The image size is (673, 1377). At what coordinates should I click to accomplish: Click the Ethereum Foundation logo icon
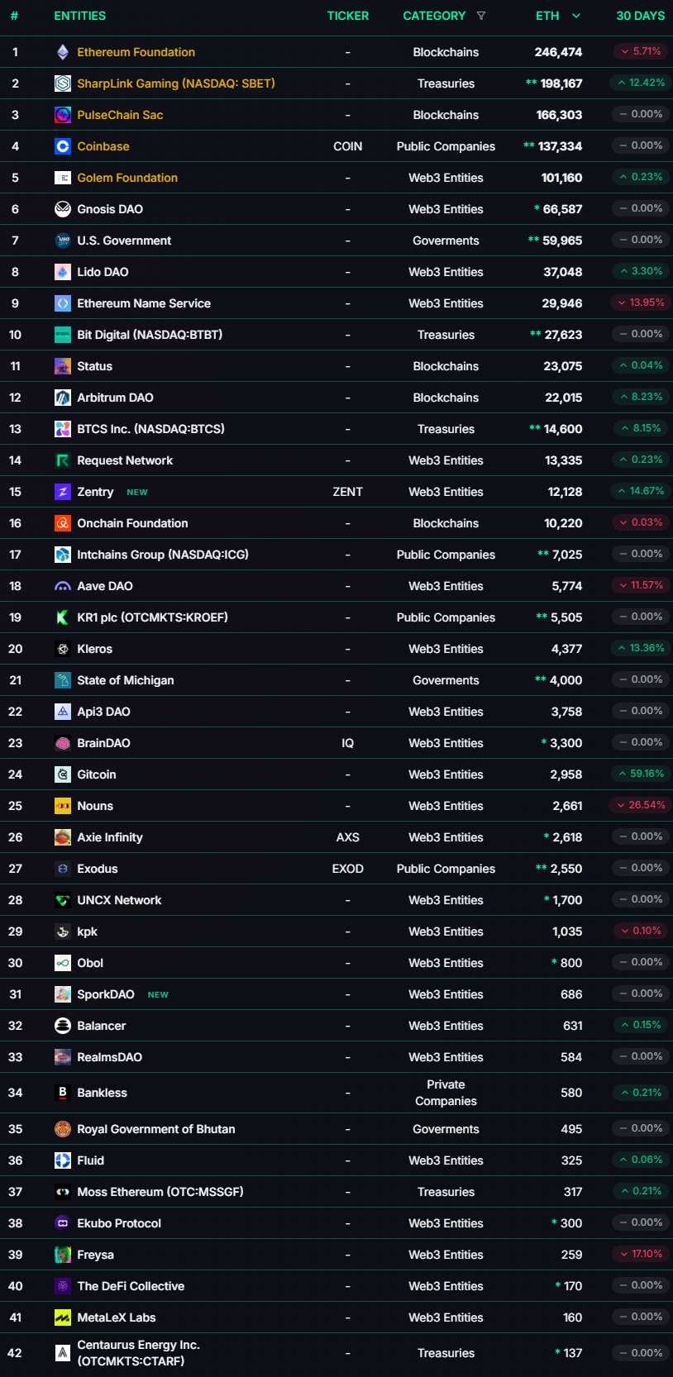point(63,52)
